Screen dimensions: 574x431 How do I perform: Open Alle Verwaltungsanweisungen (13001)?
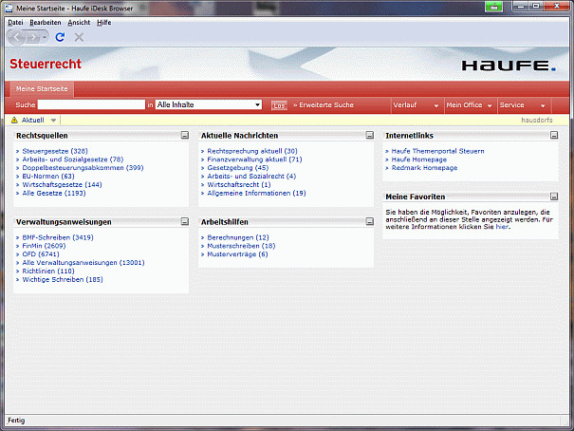tap(83, 263)
